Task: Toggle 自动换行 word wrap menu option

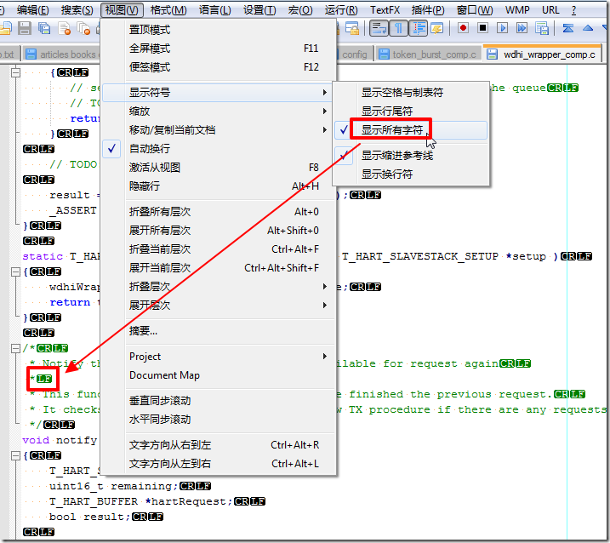Action: [219, 149]
